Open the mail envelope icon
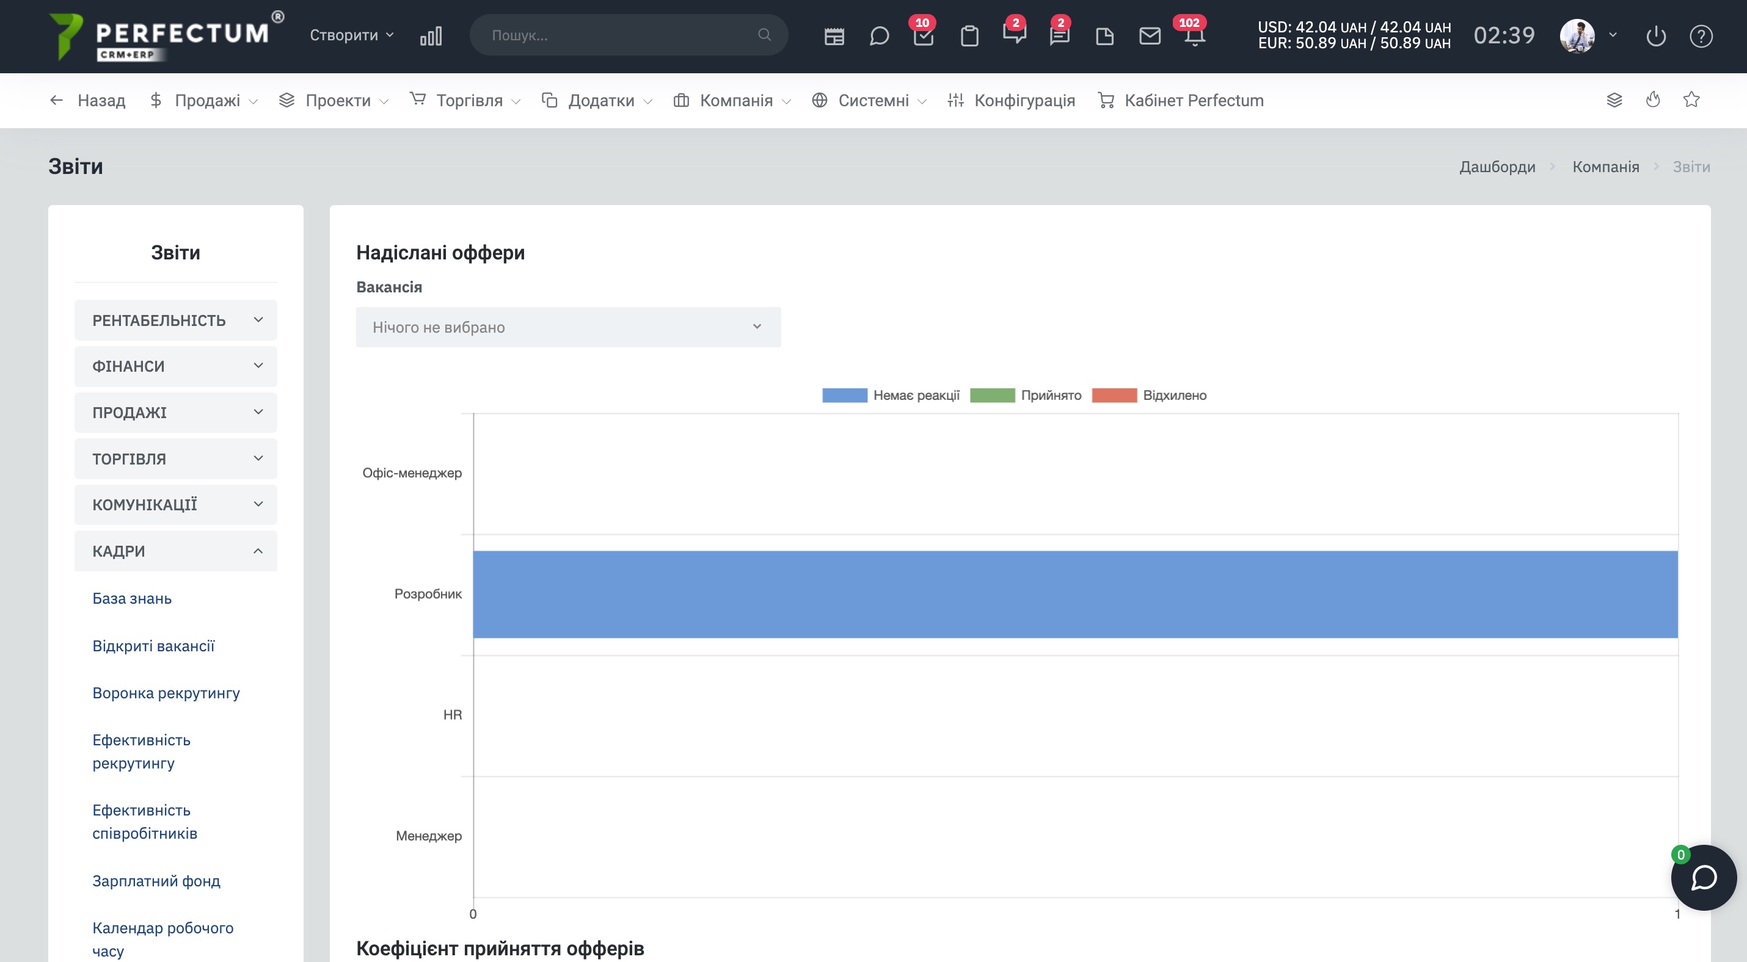The width and height of the screenshot is (1747, 962). (x=1150, y=36)
